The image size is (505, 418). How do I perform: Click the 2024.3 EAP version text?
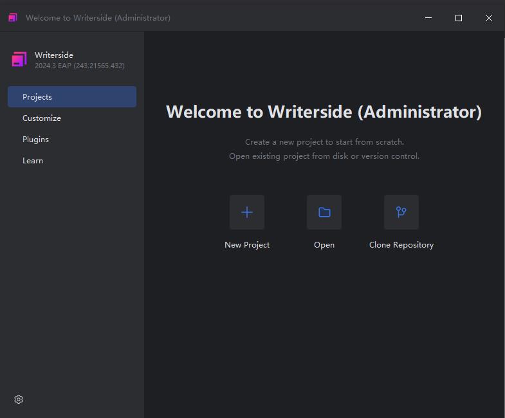tap(80, 66)
